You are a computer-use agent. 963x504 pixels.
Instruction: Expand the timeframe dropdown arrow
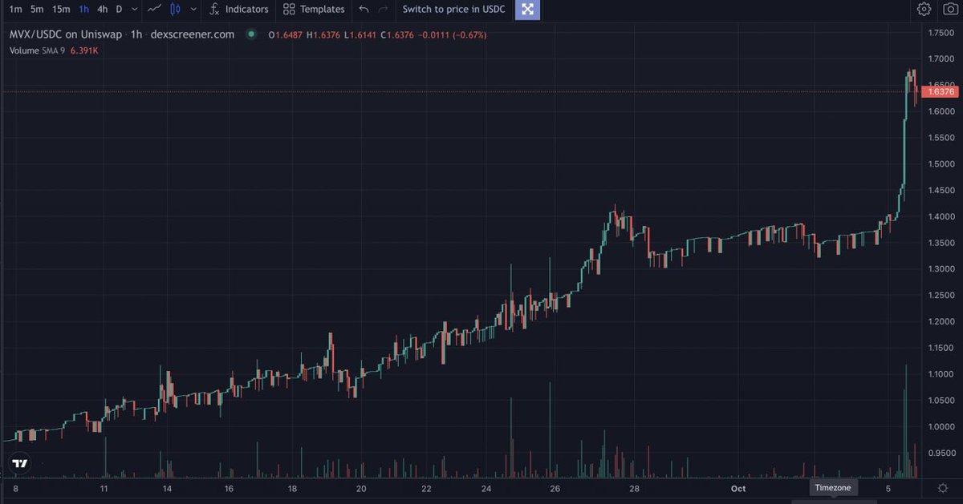coord(134,10)
